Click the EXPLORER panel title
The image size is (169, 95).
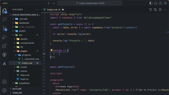coord(18,9)
